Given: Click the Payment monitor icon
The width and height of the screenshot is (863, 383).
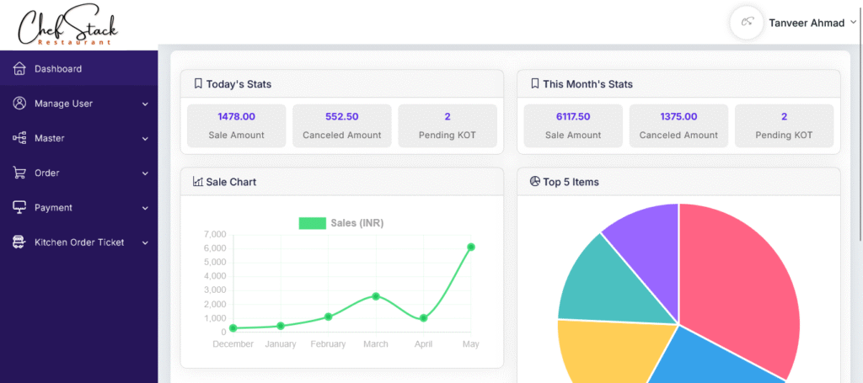Looking at the screenshot, I should (19, 208).
